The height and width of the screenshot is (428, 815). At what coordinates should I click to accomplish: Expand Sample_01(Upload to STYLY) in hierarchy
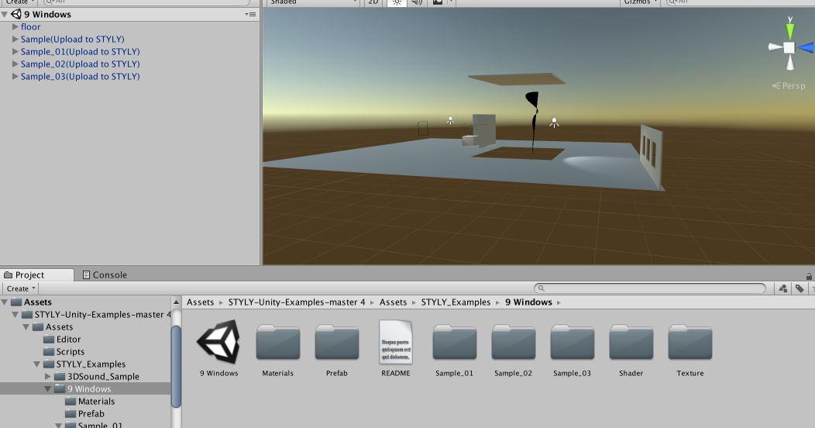(x=15, y=51)
